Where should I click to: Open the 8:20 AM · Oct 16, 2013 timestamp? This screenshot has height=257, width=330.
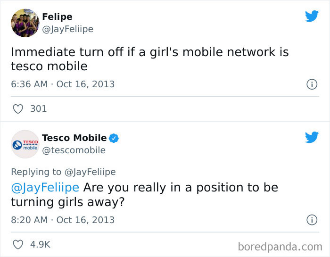(x=63, y=220)
